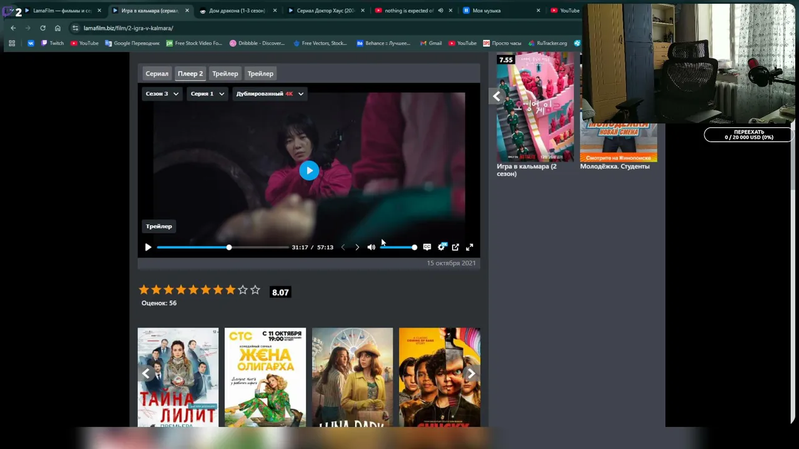Start playback with the control-bar play icon
Screen dimensions: 799x449
coord(148,247)
